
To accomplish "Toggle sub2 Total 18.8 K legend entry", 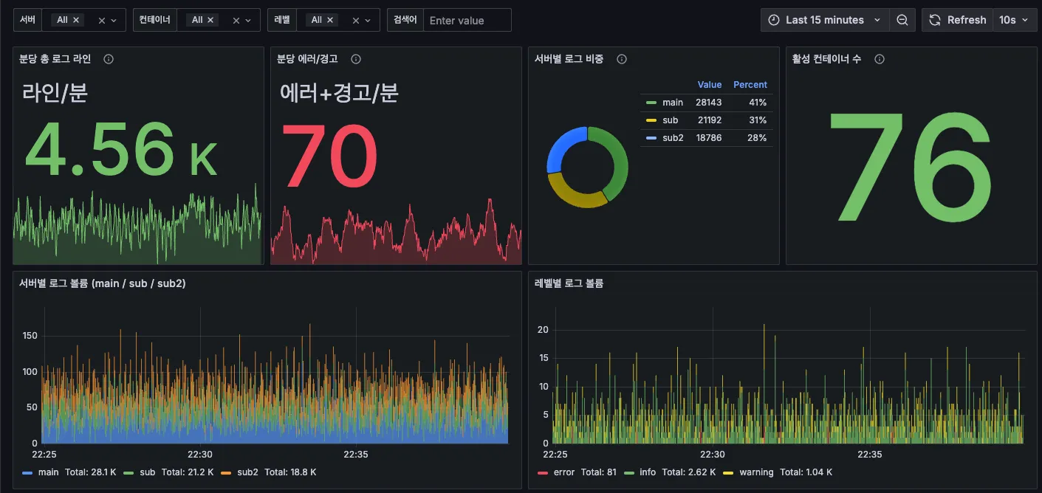I will click(x=270, y=472).
